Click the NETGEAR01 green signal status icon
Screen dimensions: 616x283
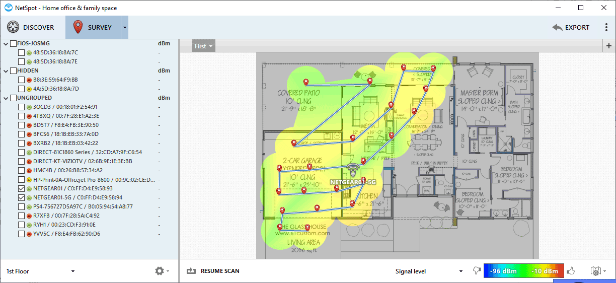(x=29, y=189)
